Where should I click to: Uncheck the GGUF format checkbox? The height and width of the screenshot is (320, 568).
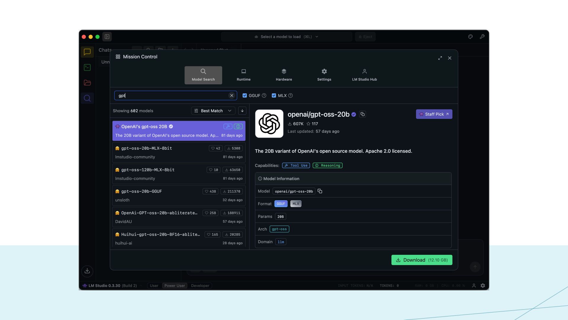(245, 95)
